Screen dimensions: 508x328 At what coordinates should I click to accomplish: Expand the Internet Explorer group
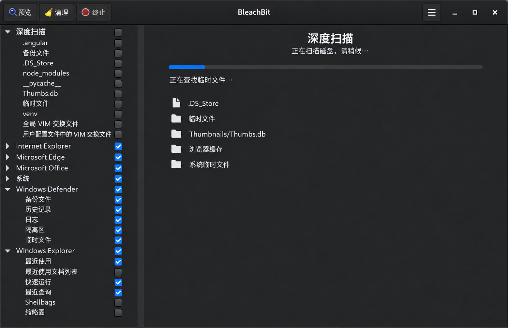tap(7, 146)
